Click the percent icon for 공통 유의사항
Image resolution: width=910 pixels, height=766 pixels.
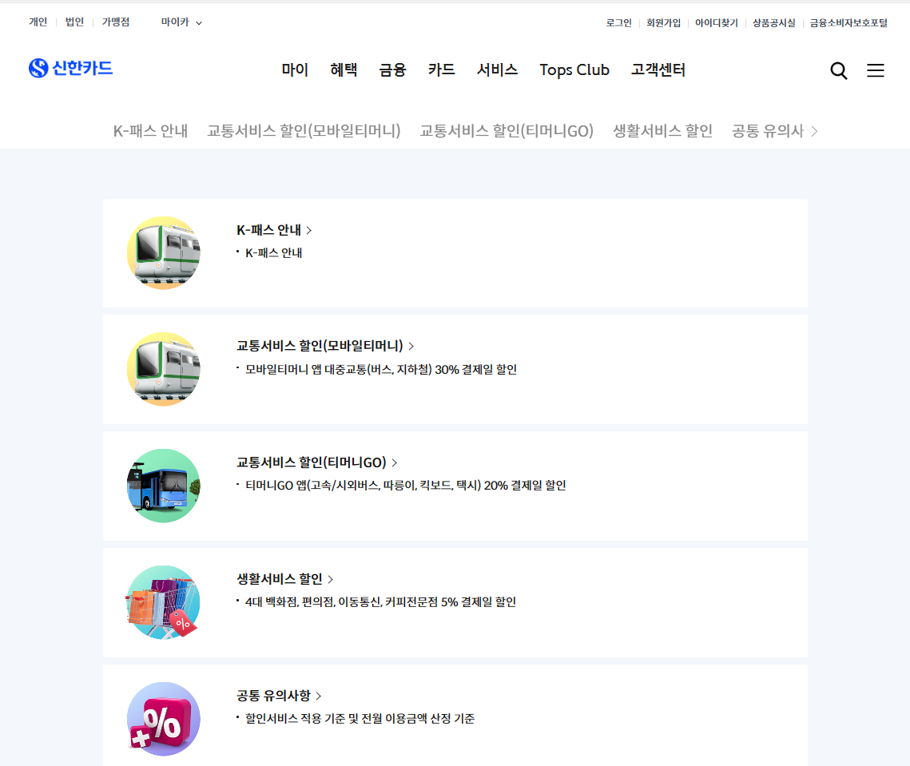pyautogui.click(x=164, y=719)
